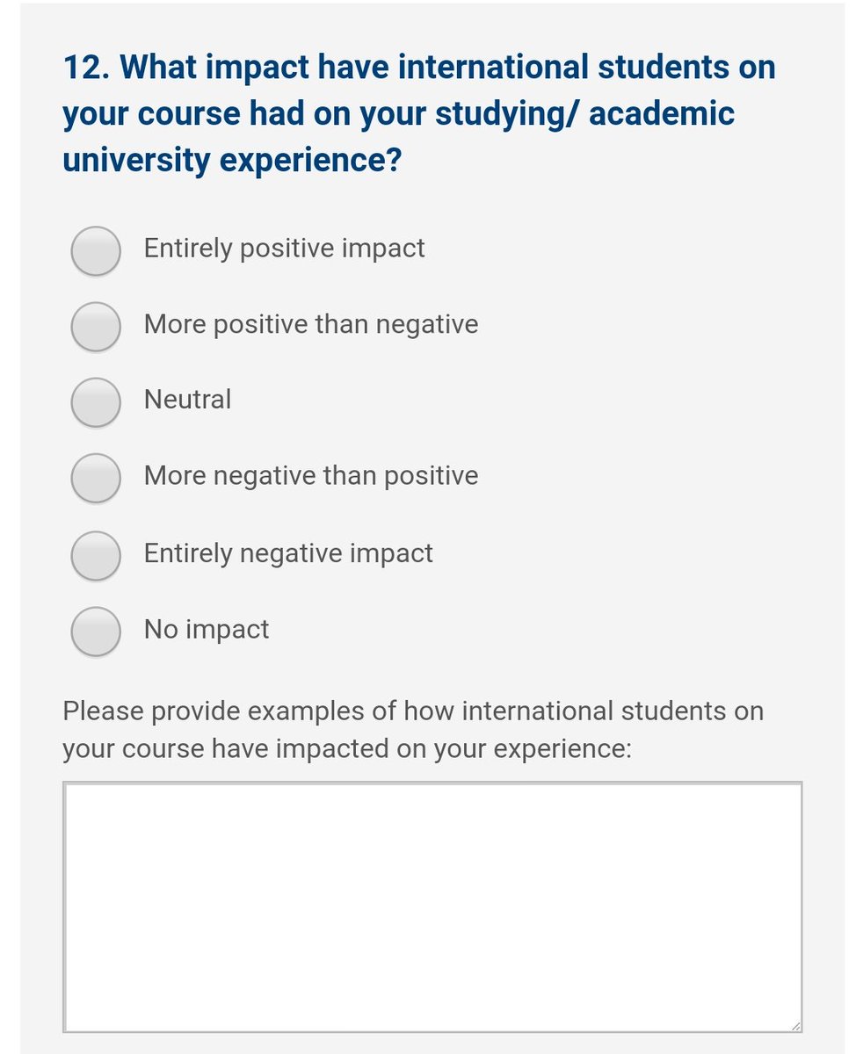This screenshot has width=856, height=1054.
Task: Select 'Entirely negative impact' radio button
Action: (95, 555)
